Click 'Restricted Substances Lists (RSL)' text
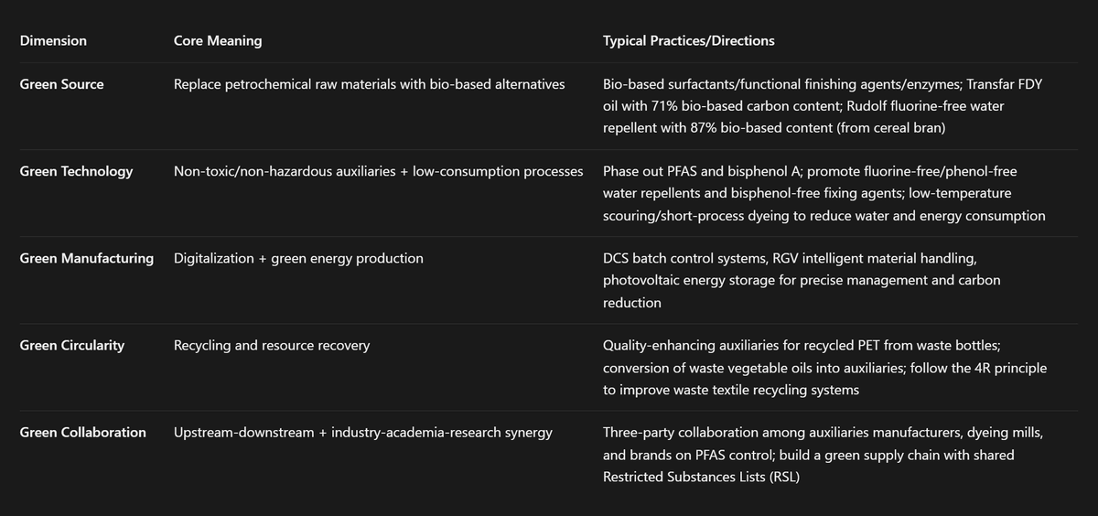The width and height of the screenshot is (1098, 516). coord(701,477)
